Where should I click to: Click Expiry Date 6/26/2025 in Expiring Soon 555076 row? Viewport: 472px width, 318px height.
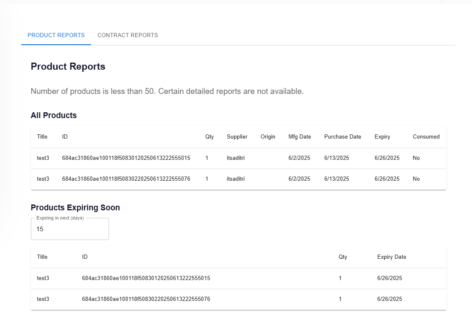(x=390, y=299)
